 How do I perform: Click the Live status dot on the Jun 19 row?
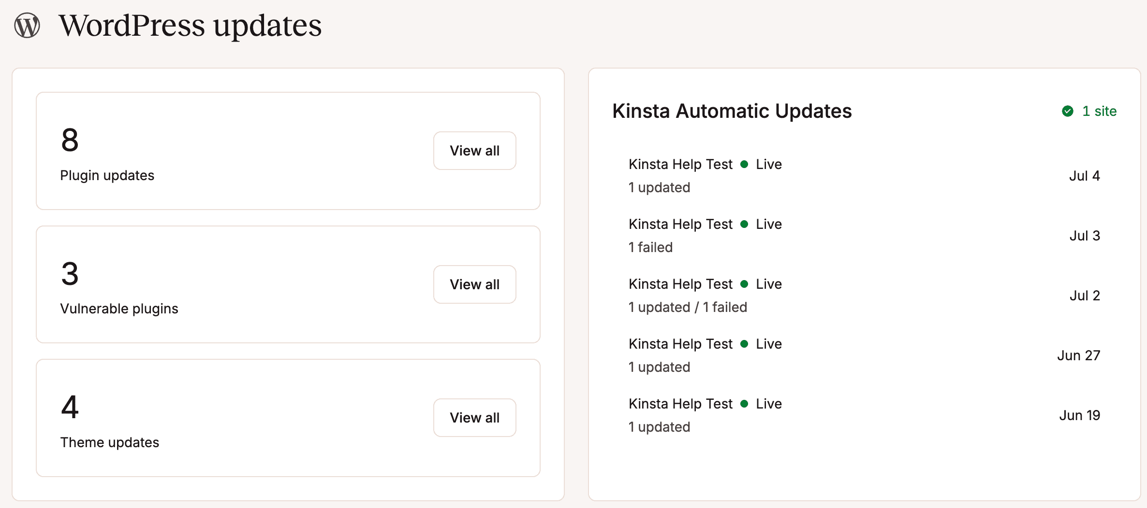pyautogui.click(x=745, y=404)
